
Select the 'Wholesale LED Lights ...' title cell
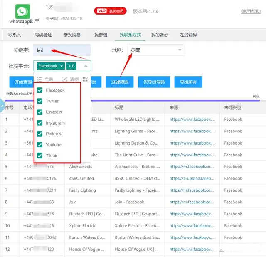[137, 120]
